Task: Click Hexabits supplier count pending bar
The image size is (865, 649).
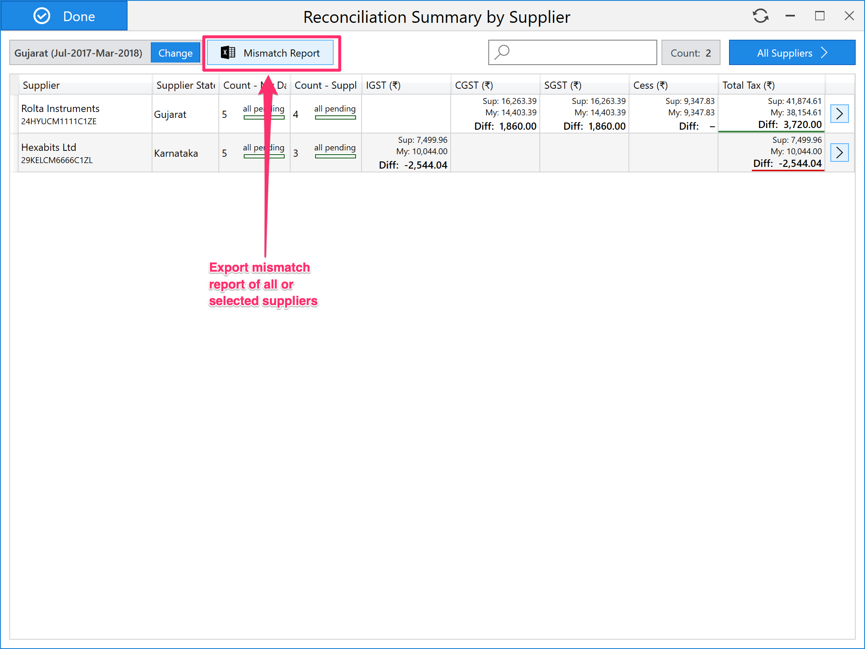Action: coord(335,156)
